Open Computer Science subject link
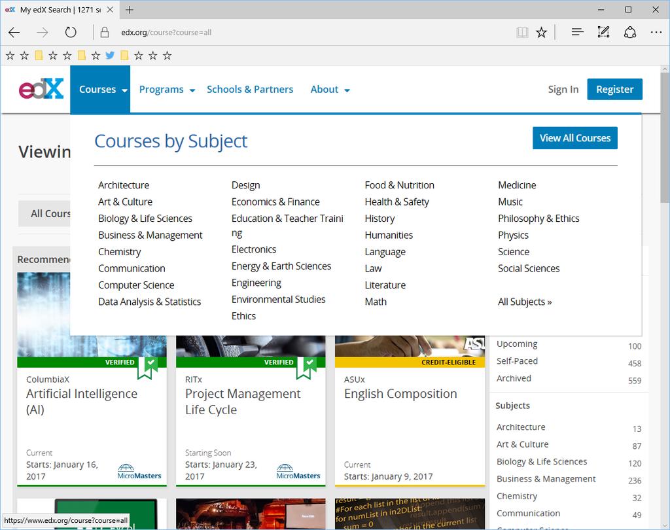 (x=136, y=285)
